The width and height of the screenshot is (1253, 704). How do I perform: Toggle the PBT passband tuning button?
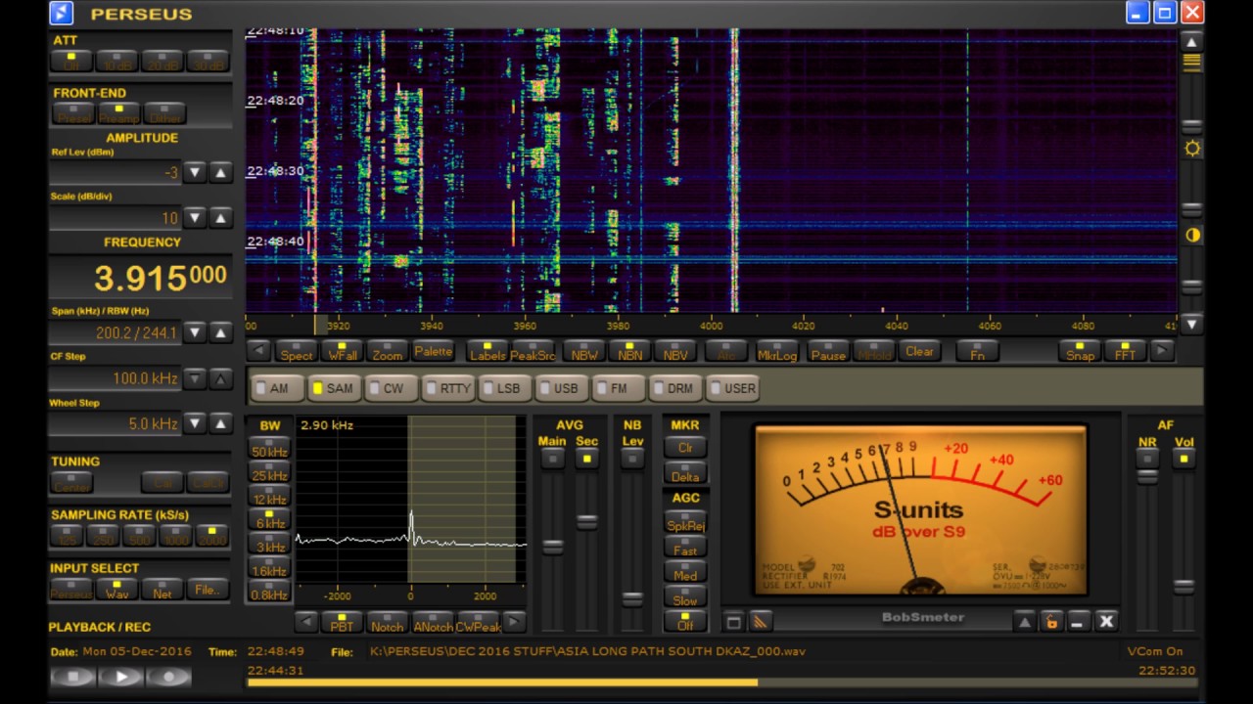tap(342, 622)
